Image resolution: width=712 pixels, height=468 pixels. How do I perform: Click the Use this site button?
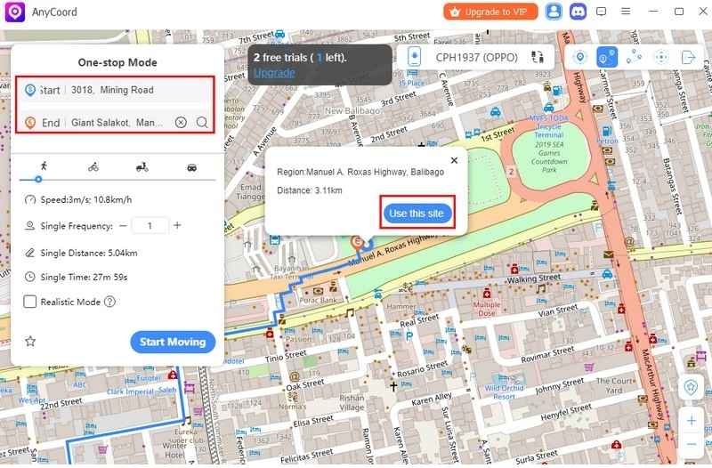click(x=417, y=214)
